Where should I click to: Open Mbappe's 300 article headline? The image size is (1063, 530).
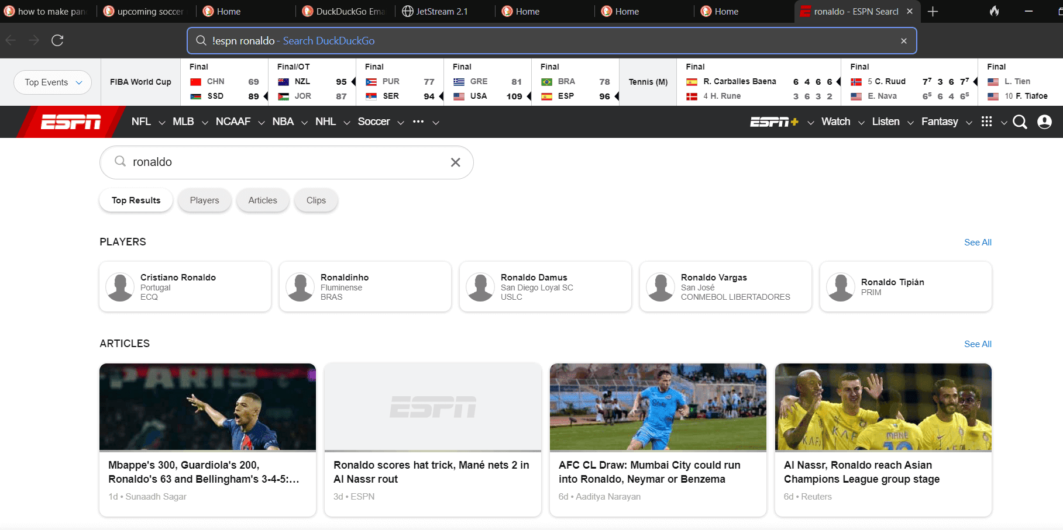pyautogui.click(x=204, y=472)
